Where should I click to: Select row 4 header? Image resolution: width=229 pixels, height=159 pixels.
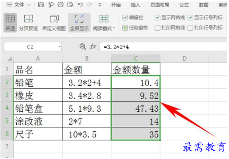[7, 108]
